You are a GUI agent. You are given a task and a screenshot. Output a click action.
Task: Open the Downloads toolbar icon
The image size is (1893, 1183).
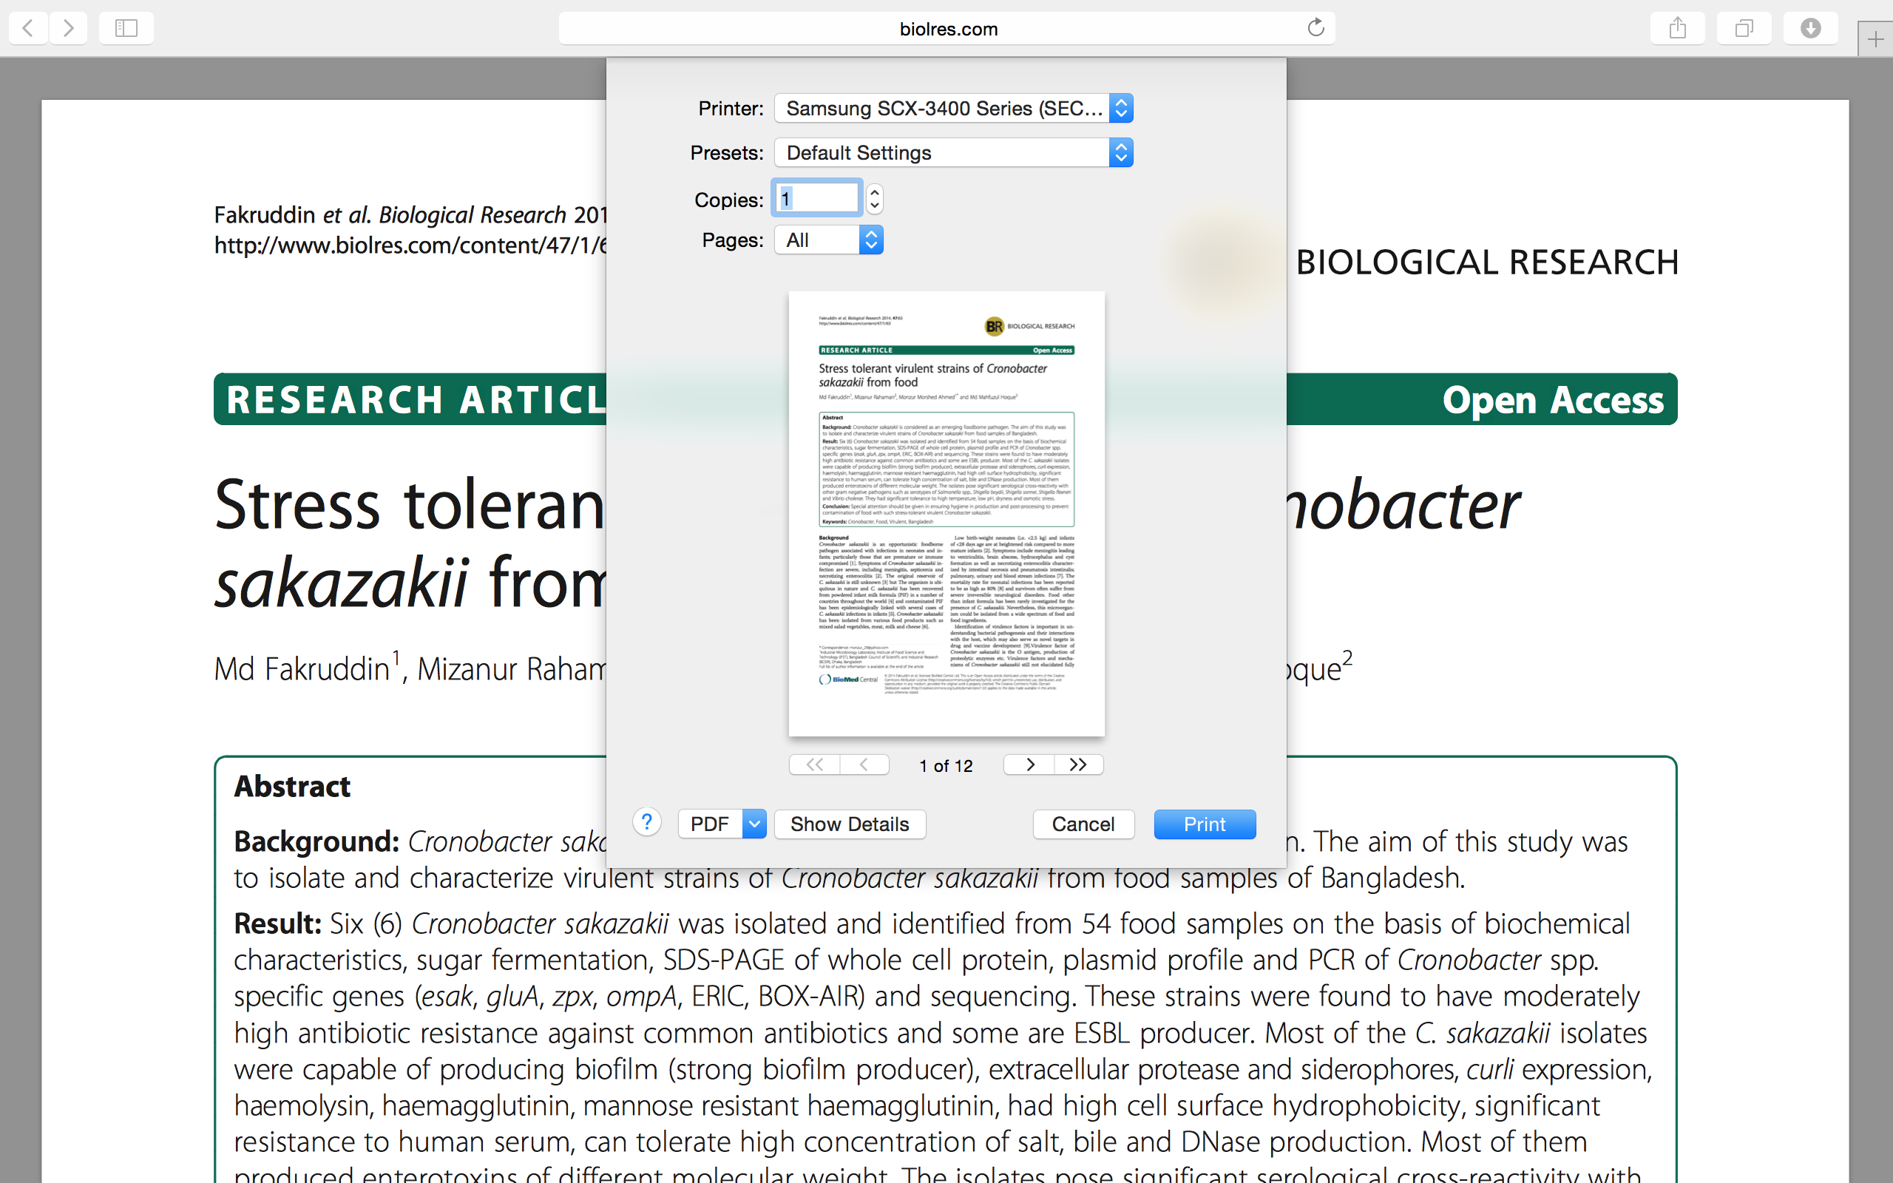coord(1810,28)
